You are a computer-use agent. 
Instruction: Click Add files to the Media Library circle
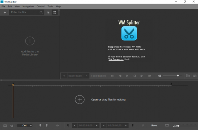pos(30,41)
